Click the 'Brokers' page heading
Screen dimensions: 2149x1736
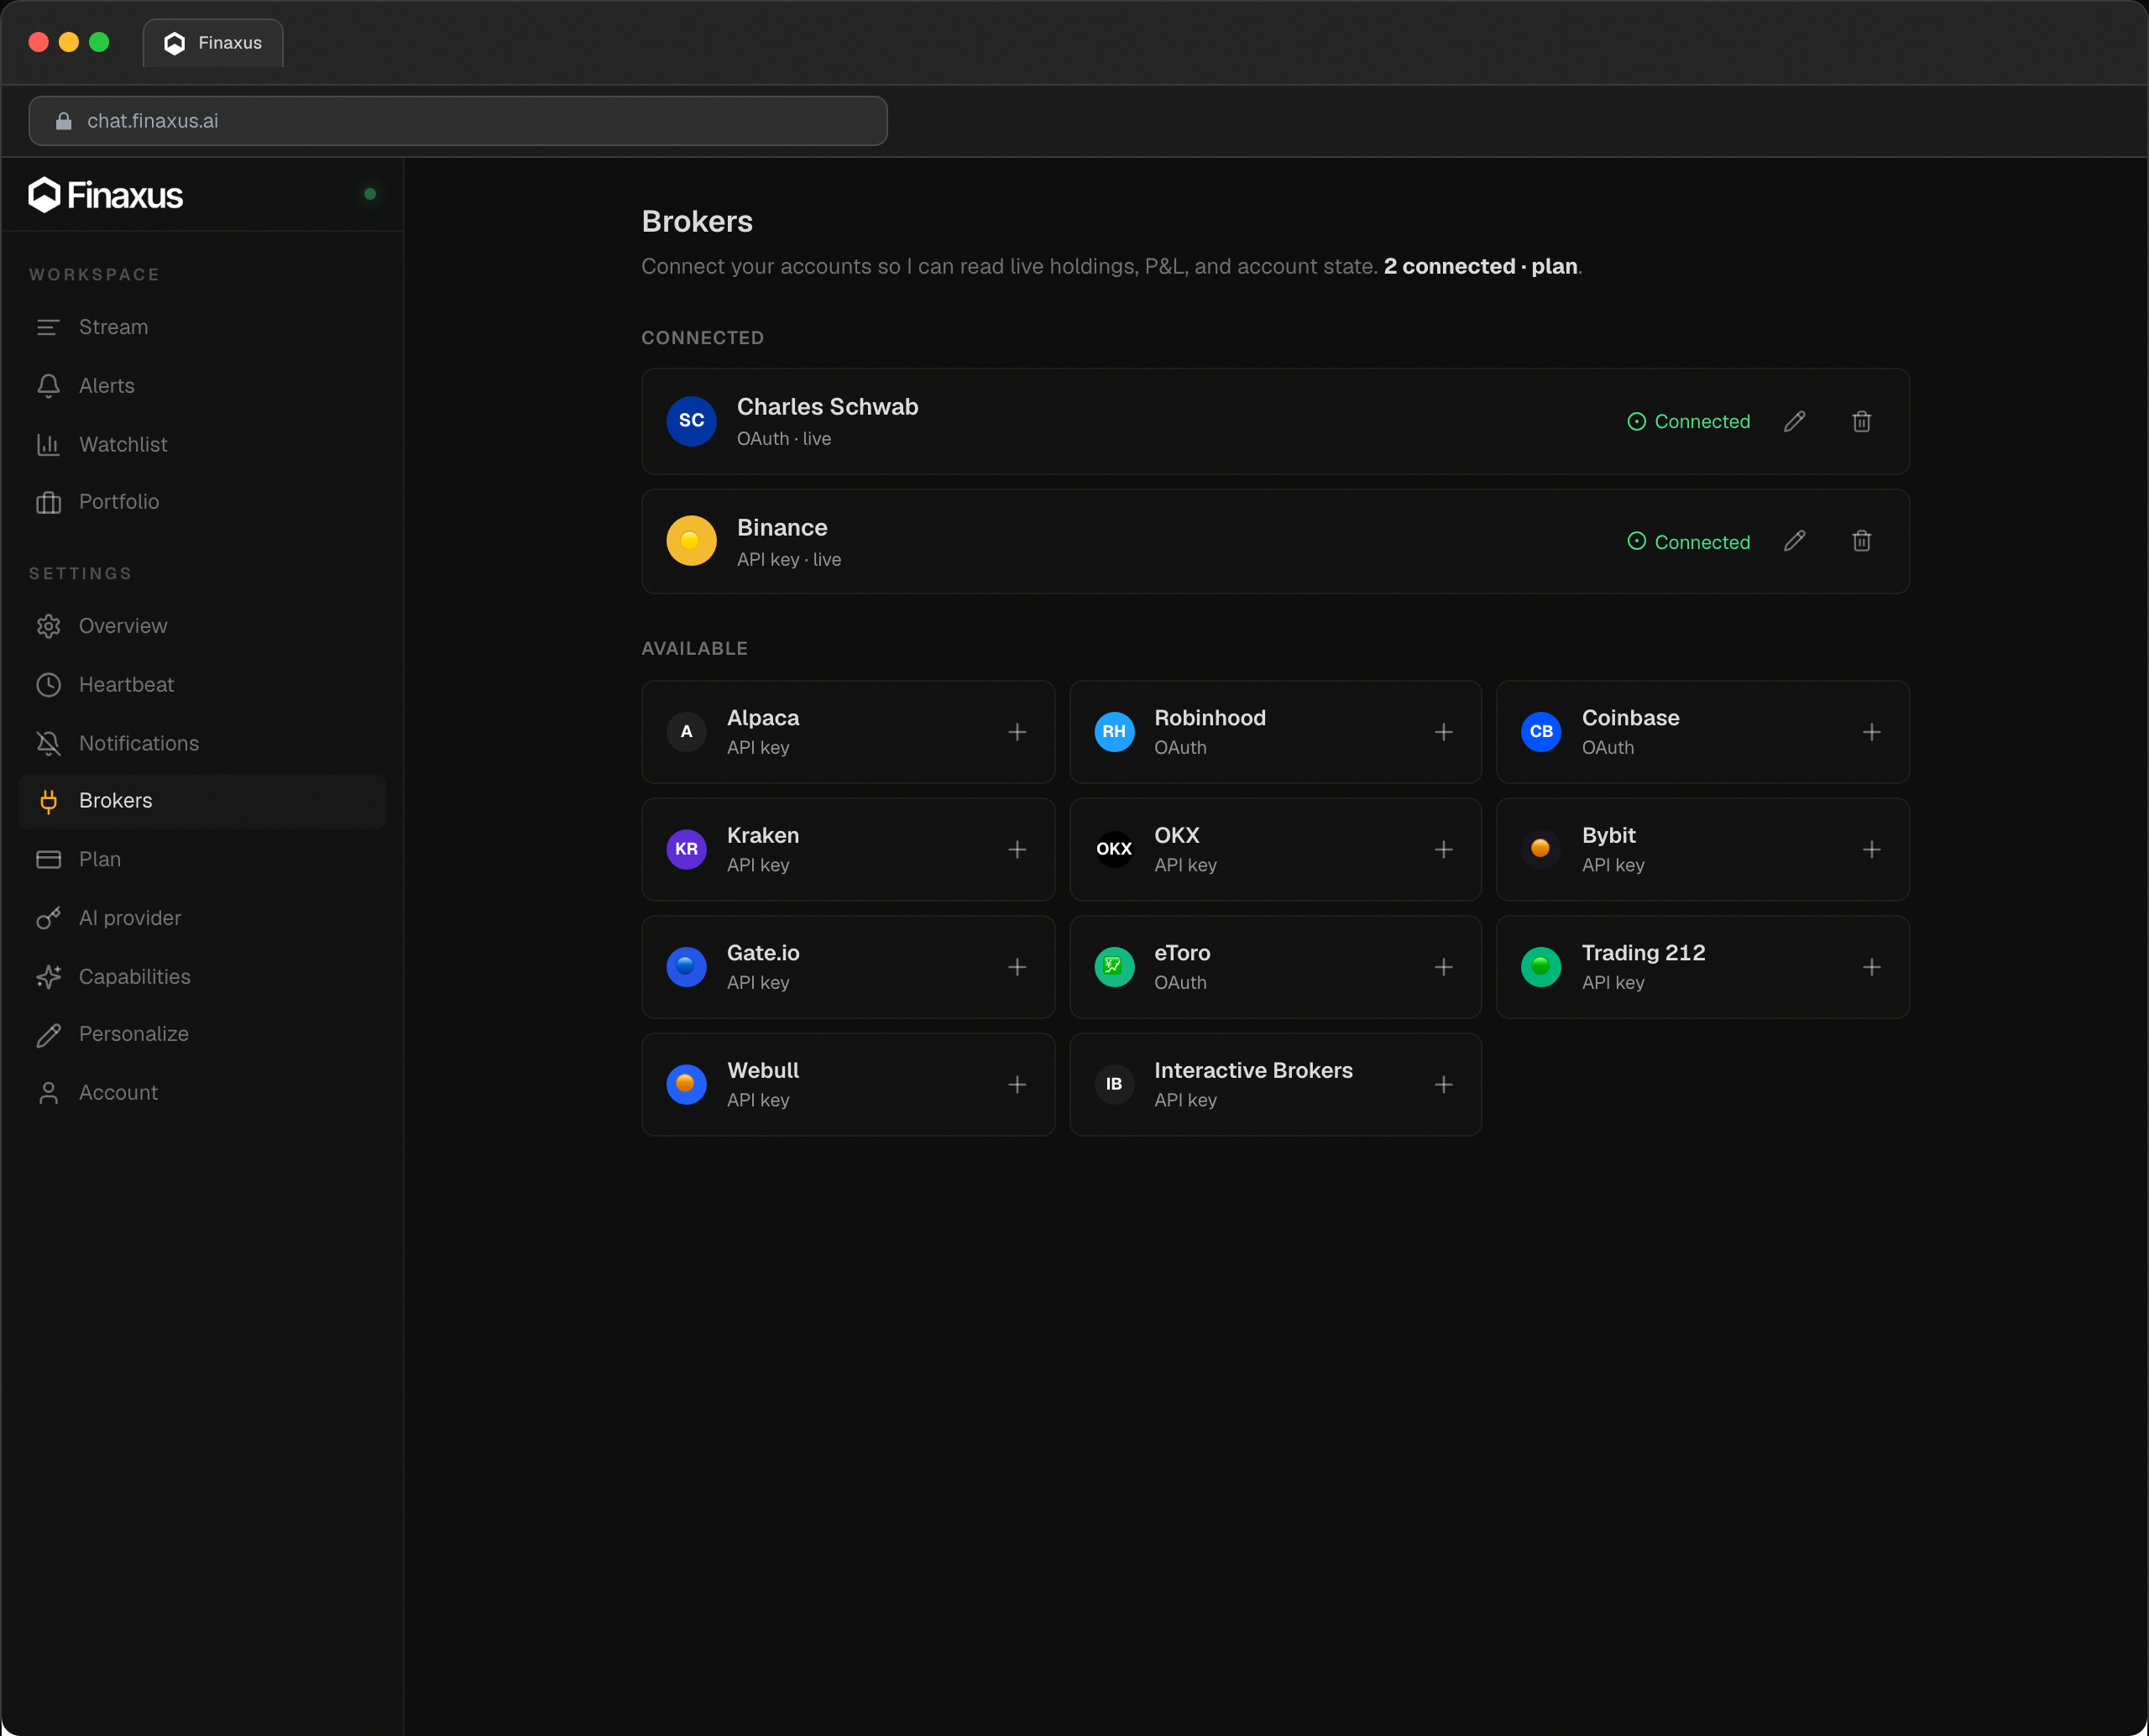point(697,221)
